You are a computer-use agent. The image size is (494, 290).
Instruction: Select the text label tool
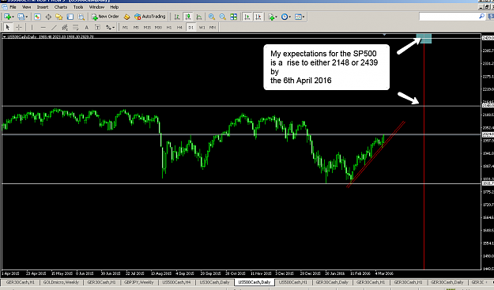pos(97,28)
